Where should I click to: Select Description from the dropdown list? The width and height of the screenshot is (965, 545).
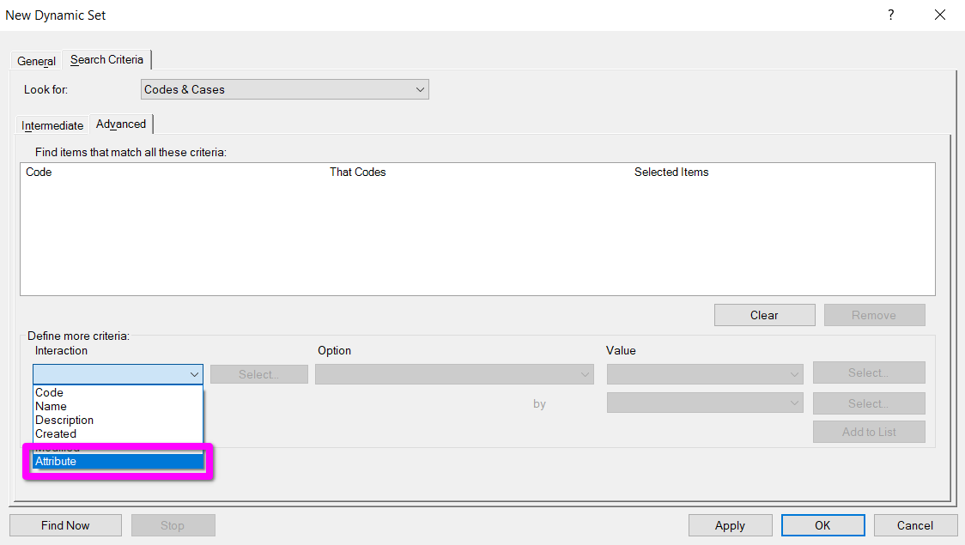pos(64,420)
